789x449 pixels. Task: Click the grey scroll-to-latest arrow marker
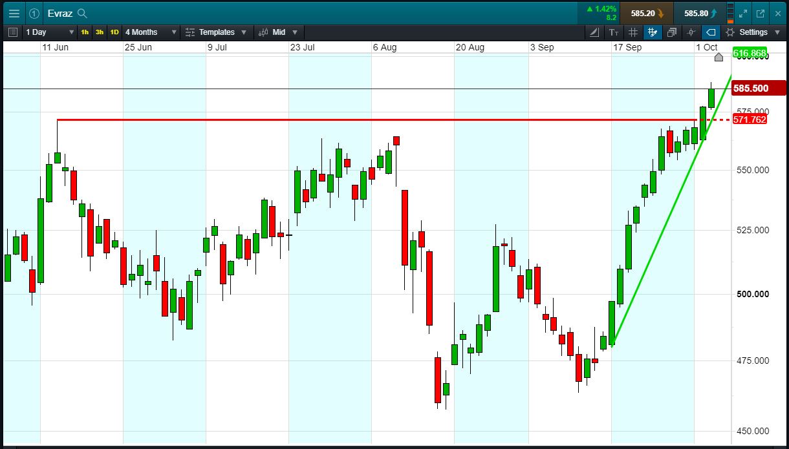pyautogui.click(x=719, y=57)
